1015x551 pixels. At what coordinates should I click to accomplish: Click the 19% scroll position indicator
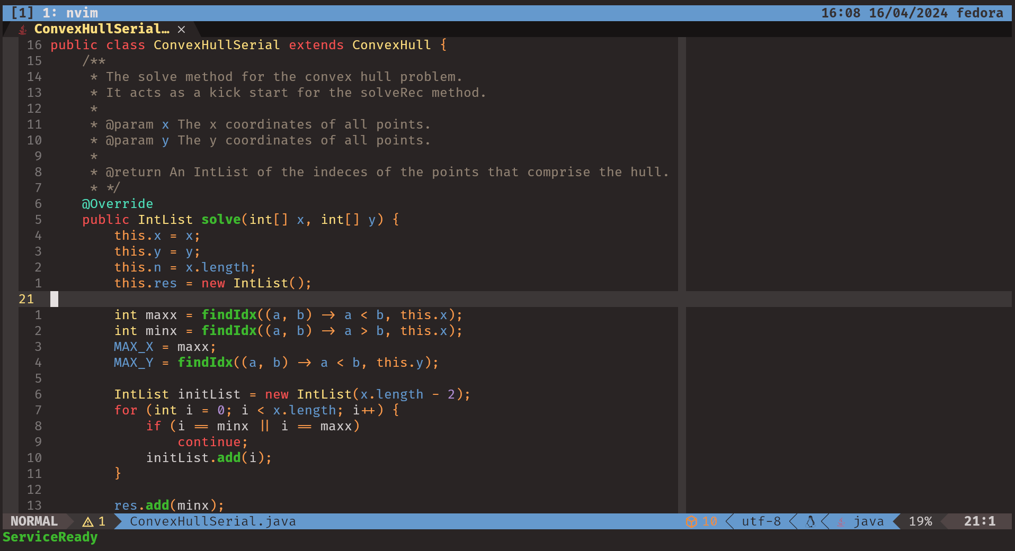[921, 521]
